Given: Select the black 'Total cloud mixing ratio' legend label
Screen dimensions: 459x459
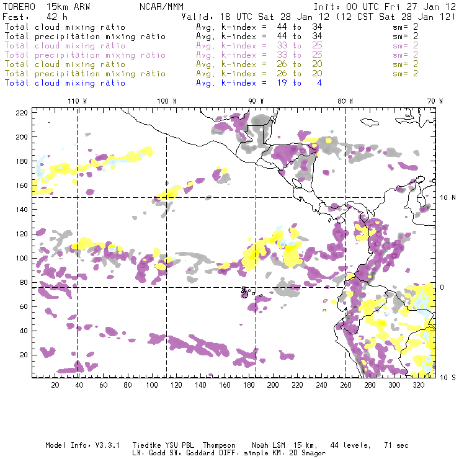Looking at the screenshot, I should pos(65,27).
